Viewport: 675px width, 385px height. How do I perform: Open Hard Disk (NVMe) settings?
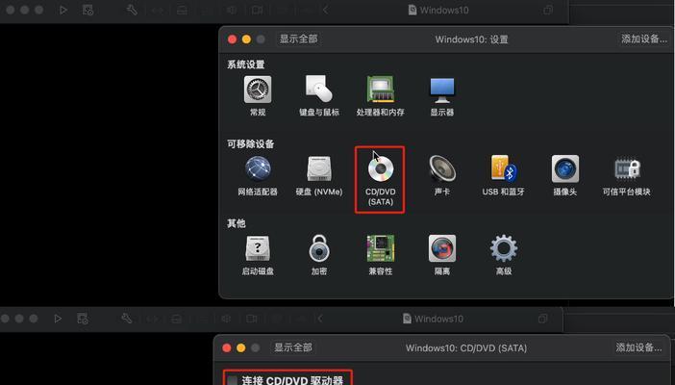[319, 168]
